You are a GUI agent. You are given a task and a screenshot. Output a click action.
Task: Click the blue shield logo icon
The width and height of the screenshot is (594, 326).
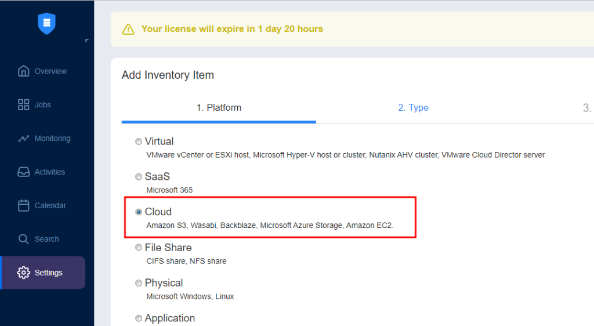coord(46,23)
